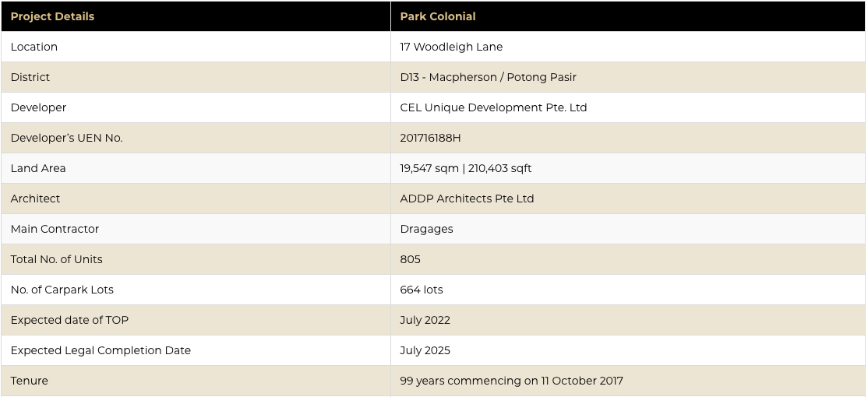Click CEL Unique Development Pte. Ltd

pos(493,108)
